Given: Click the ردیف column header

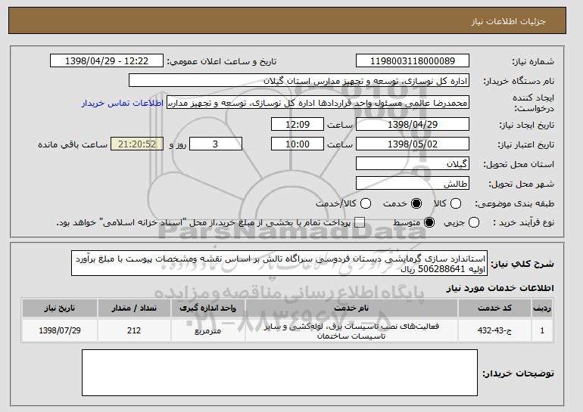Looking at the screenshot, I should point(542,308).
